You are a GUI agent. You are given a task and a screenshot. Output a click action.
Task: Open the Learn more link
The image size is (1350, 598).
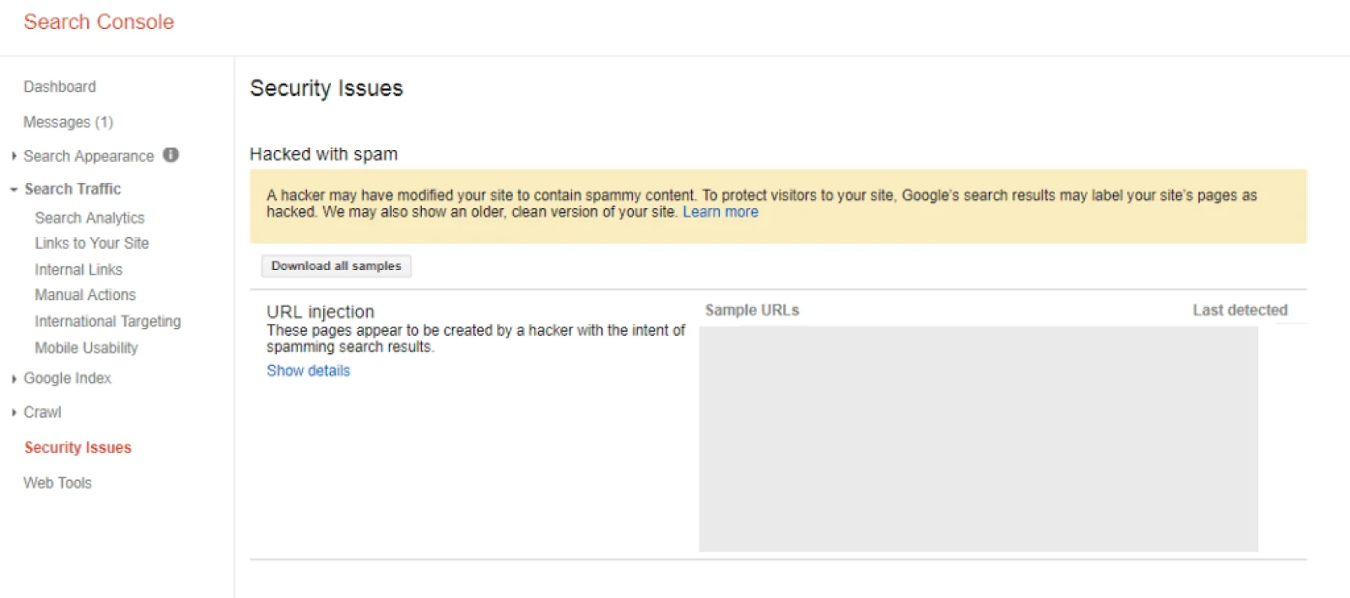pos(720,212)
